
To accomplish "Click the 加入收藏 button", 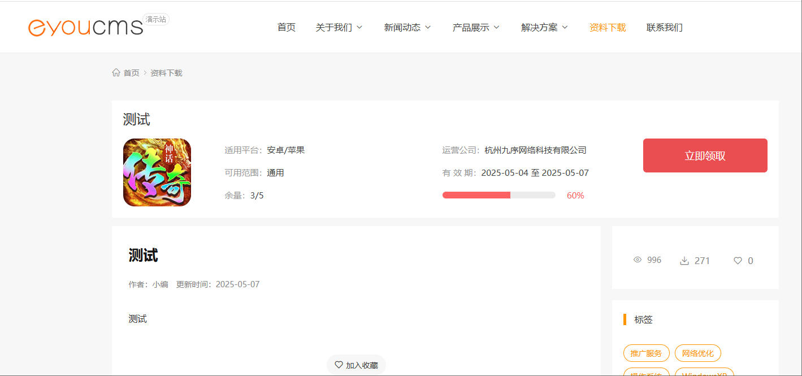I will tap(356, 365).
